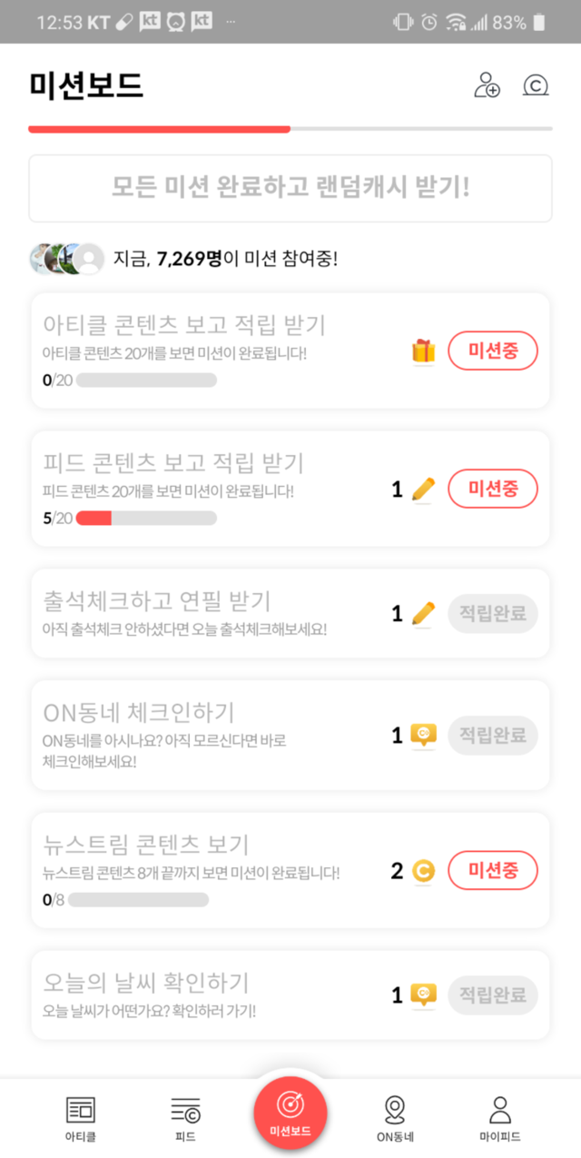Tap the add friend icon in header
The width and height of the screenshot is (581, 1158).
click(x=487, y=86)
